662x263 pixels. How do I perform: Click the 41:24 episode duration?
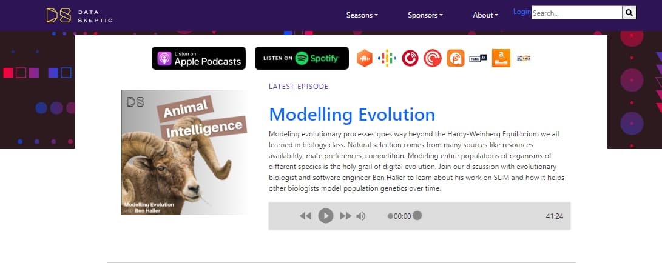(x=555, y=216)
